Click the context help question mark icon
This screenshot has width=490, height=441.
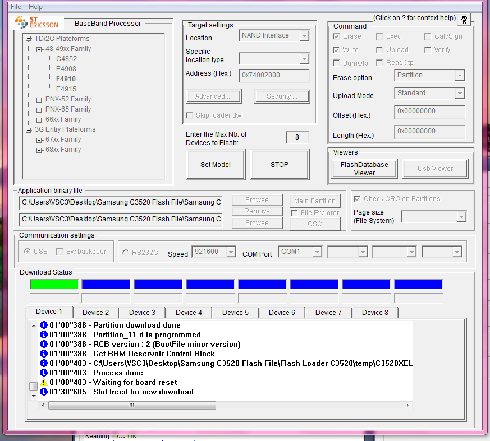click(x=464, y=20)
